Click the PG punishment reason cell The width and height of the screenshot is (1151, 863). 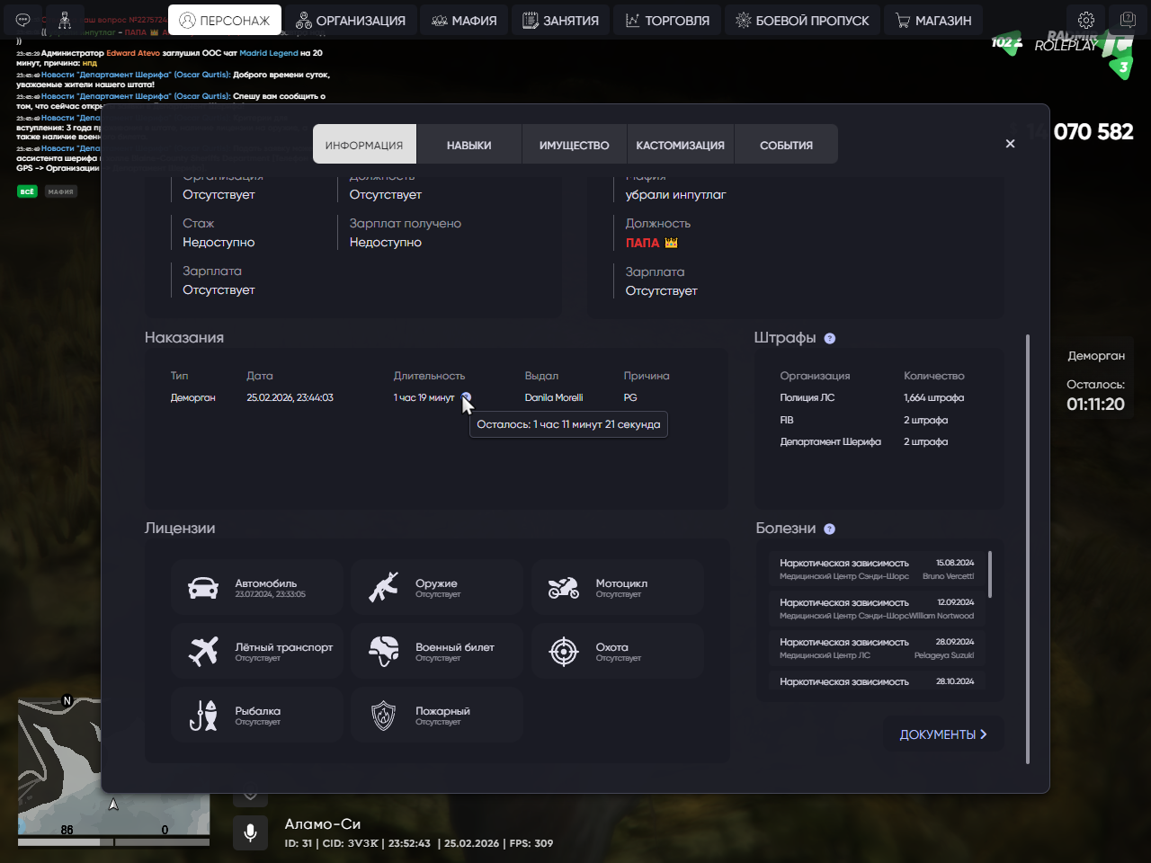(630, 397)
